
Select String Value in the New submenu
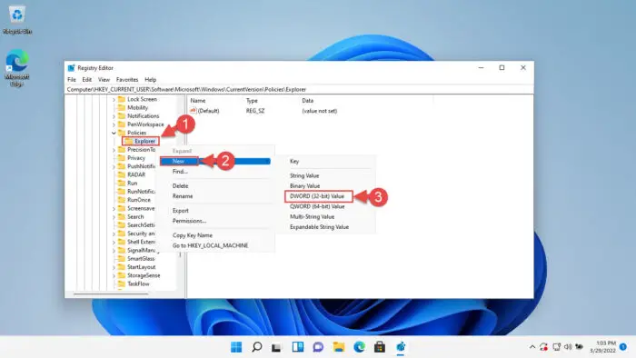pos(304,175)
